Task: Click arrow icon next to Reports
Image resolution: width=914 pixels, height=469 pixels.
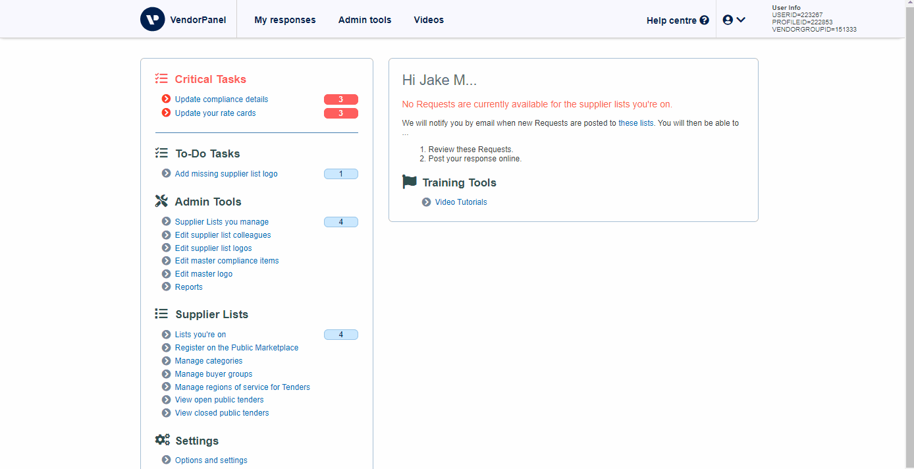Action: tap(166, 287)
